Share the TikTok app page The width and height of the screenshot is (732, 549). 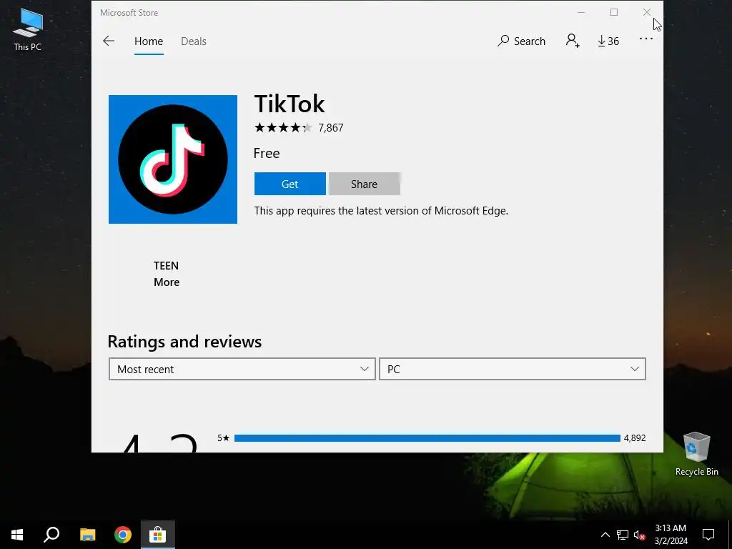(x=364, y=184)
